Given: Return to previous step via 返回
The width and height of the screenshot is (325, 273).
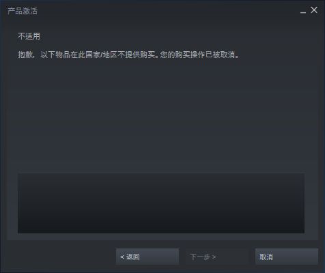Looking at the screenshot, I should 147,257.
